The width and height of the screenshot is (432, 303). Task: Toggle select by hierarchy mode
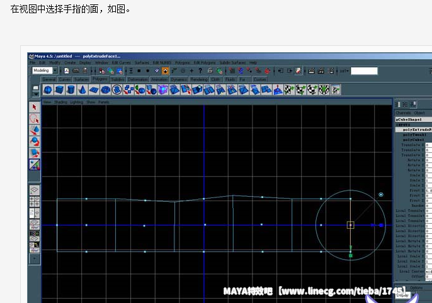[x=101, y=71]
